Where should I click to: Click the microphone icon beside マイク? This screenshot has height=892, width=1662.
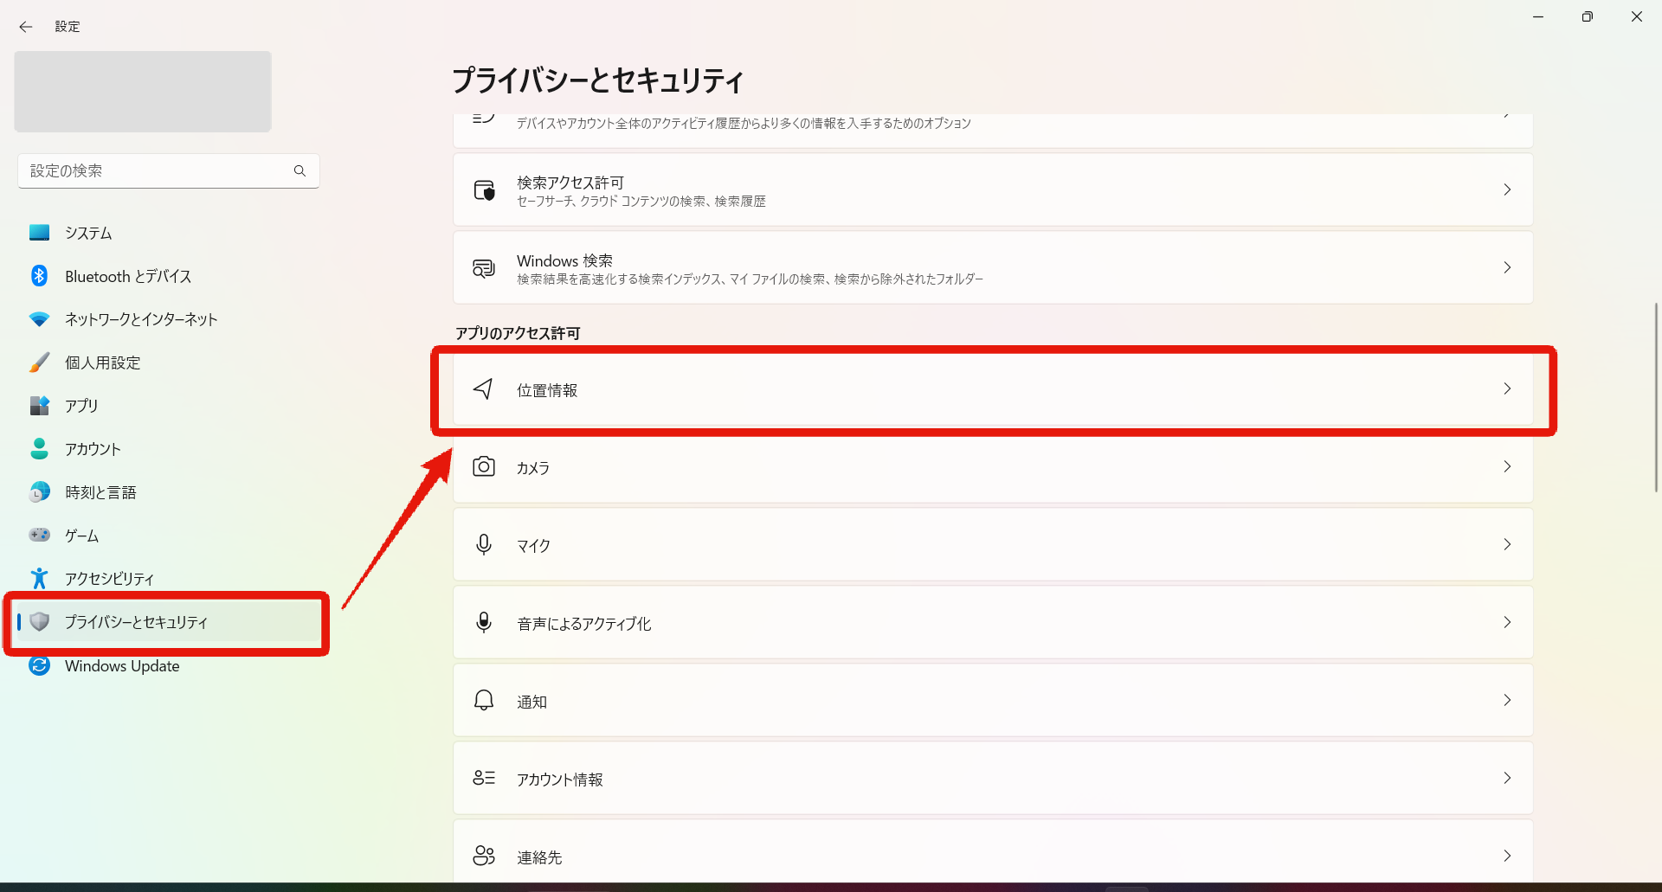coord(484,545)
